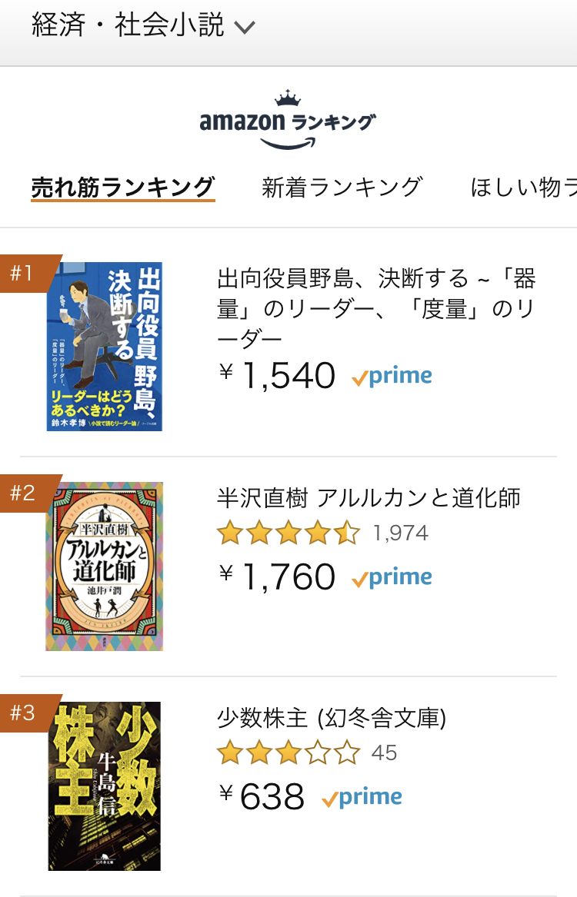This screenshot has width=577, height=897.
Task: Click the dropdown chevron beside 経済・社会小説
Action: 245,28
